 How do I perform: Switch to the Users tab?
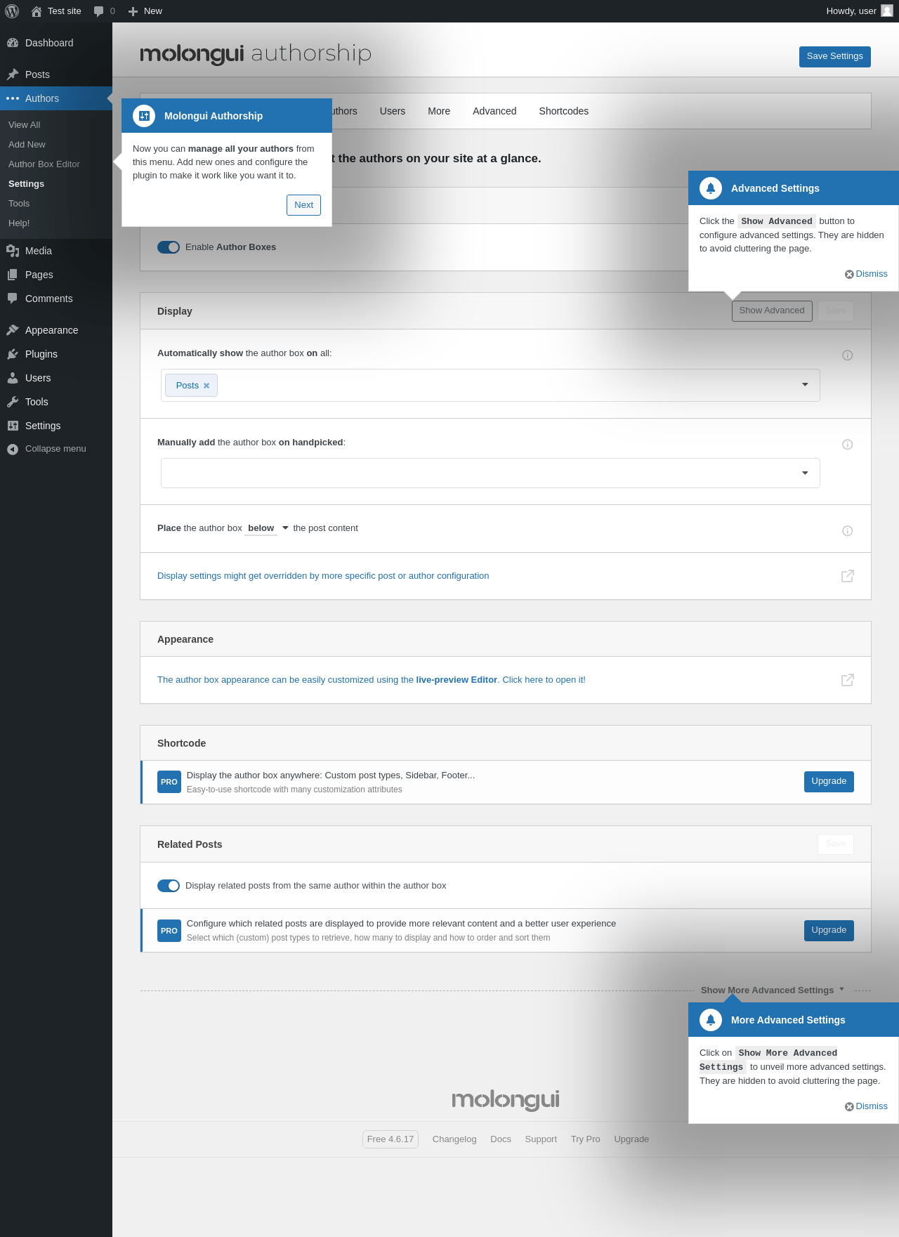(393, 111)
